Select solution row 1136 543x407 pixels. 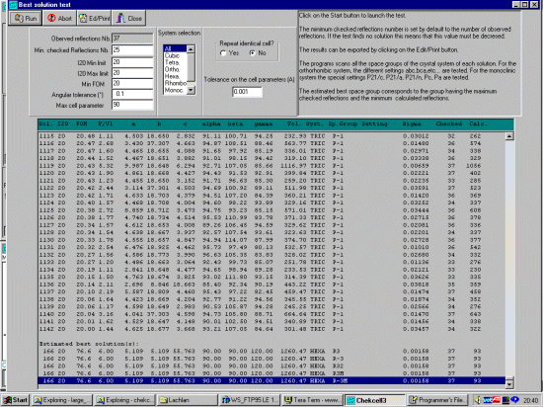271,285
